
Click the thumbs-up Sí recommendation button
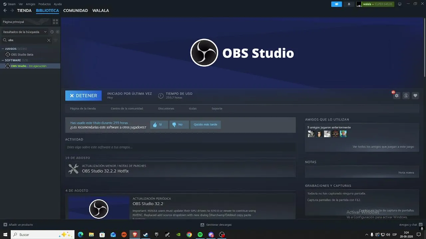tap(159, 125)
